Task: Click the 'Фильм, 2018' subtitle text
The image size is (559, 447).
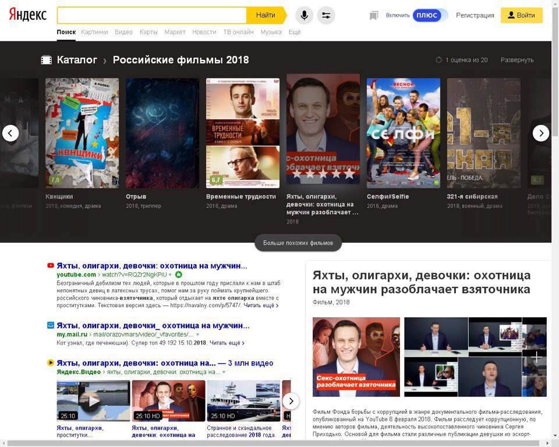Action: pyautogui.click(x=331, y=302)
